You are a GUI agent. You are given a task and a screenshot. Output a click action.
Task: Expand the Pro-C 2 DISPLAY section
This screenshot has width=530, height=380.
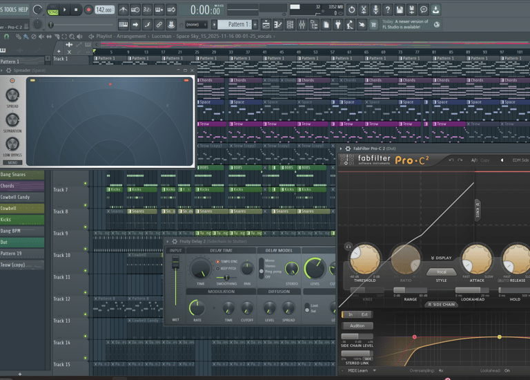coord(441,258)
